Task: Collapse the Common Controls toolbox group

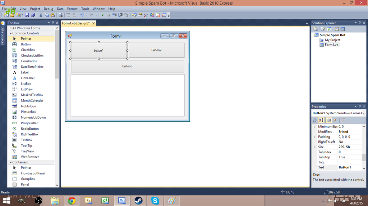Action: pyautogui.click(x=10, y=33)
